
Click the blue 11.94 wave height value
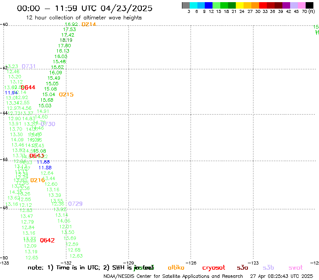pyautogui.click(x=11, y=93)
